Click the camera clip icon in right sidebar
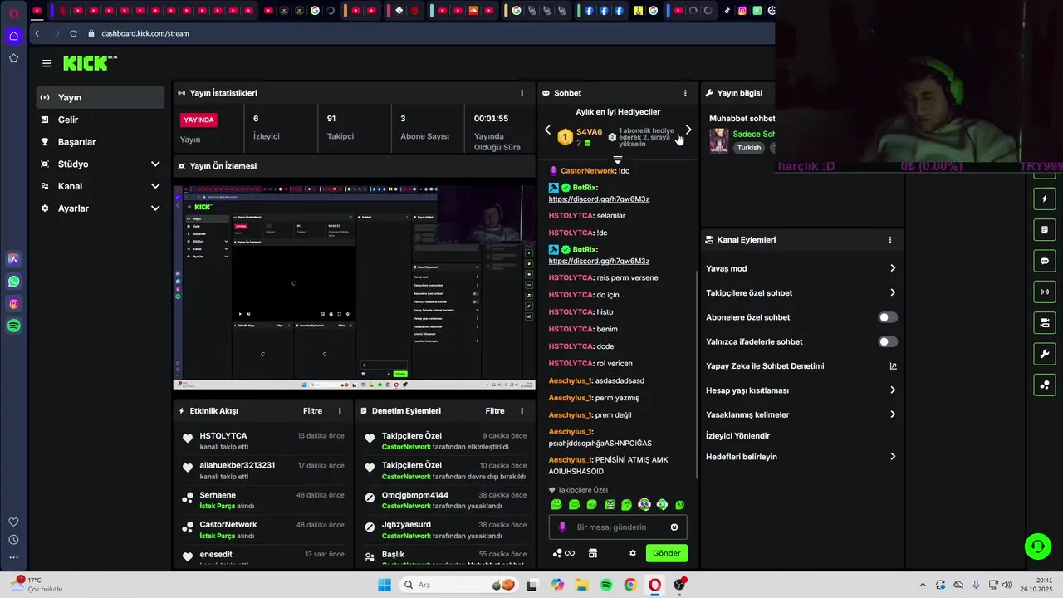The height and width of the screenshot is (598, 1063). point(1045,322)
